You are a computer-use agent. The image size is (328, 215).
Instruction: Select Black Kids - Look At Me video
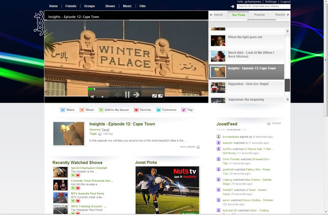(247, 56)
